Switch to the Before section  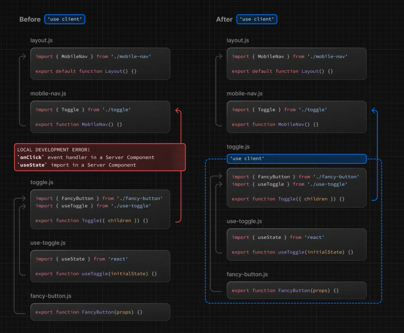point(30,19)
